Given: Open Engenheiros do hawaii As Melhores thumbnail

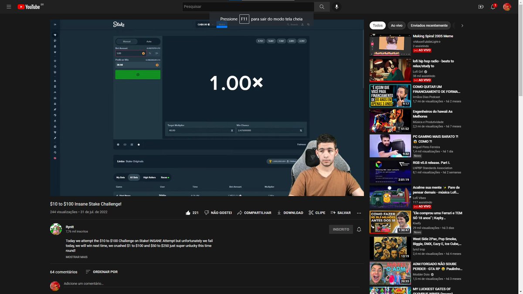Looking at the screenshot, I should pyautogui.click(x=390, y=121).
